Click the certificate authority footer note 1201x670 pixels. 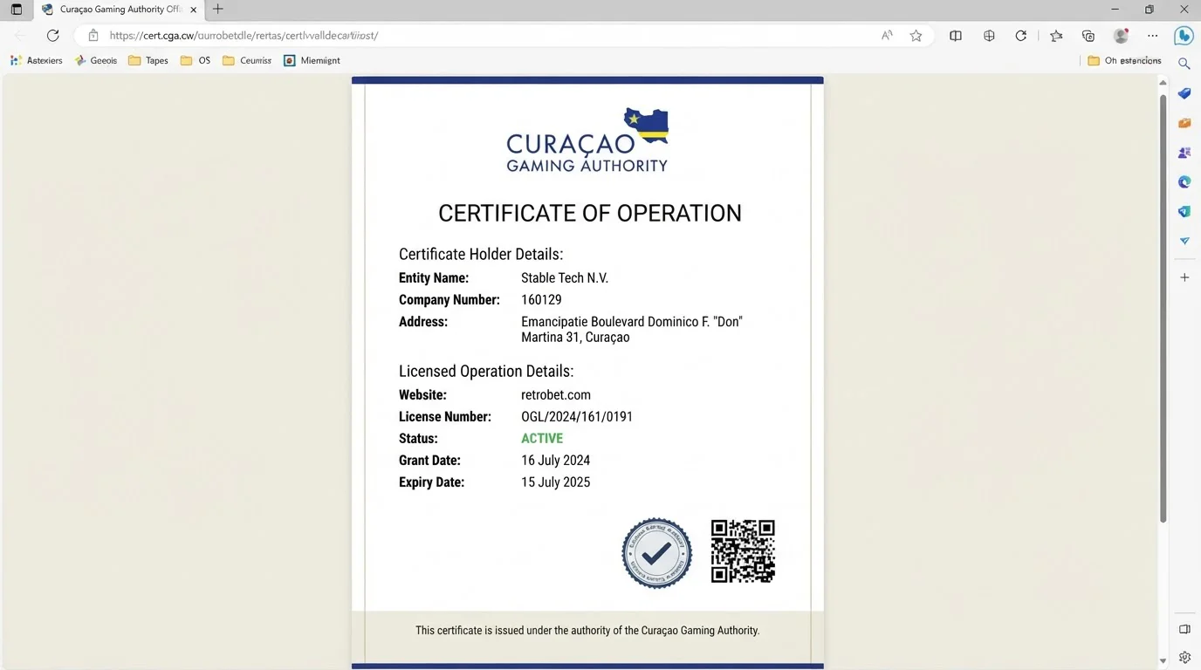(x=587, y=630)
